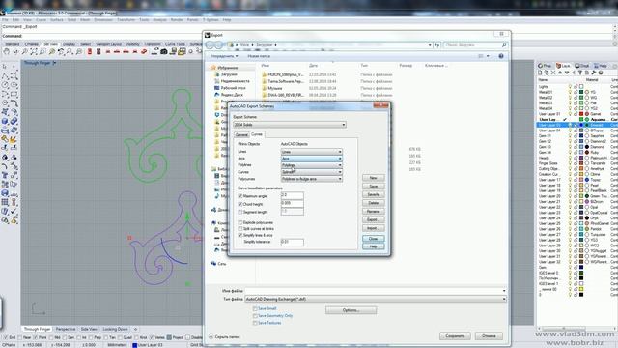
Task: Click the search field in Export dialog
Action: tap(475, 45)
